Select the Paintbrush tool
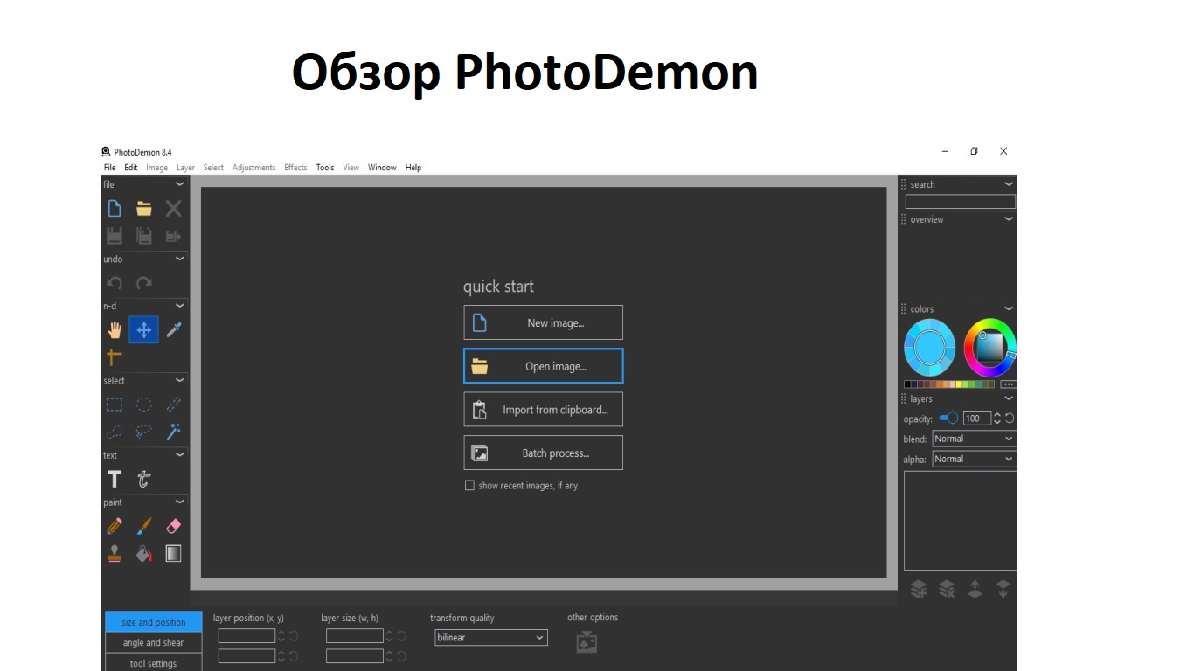This screenshot has width=1194, height=671. (x=144, y=526)
